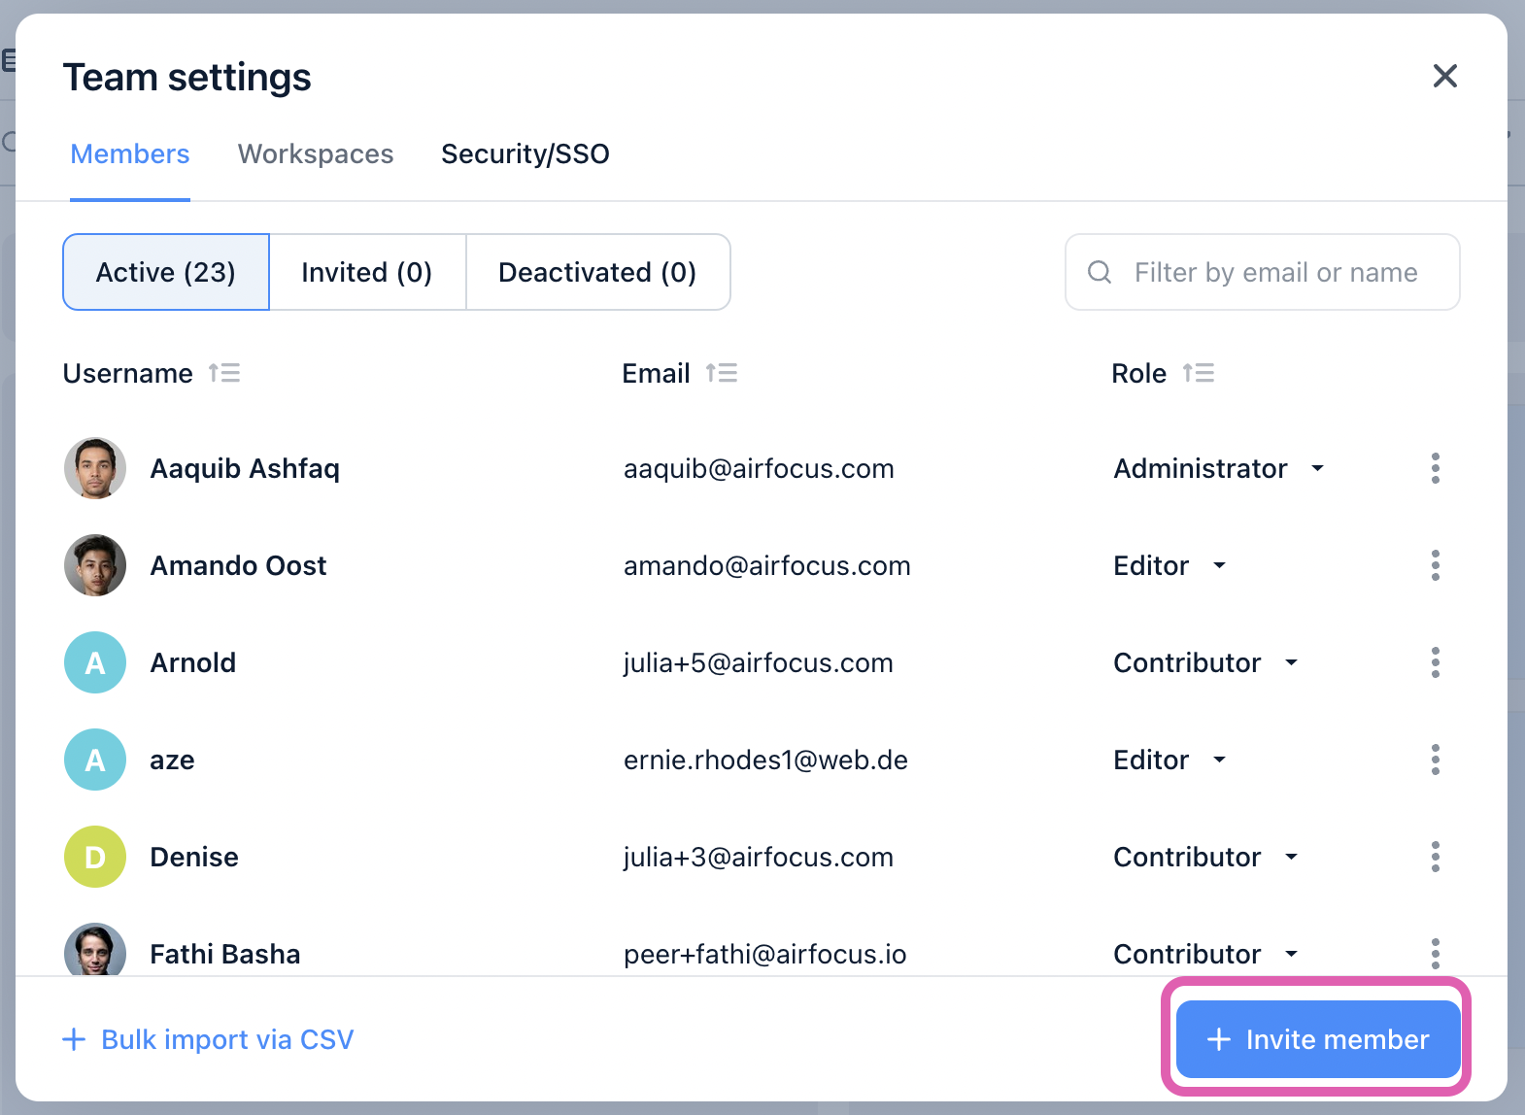Sort by Role column icon
Viewport: 1525px width, 1115px height.
[x=1199, y=373]
